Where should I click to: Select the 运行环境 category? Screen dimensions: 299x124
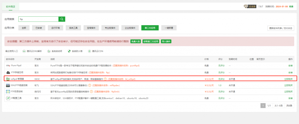55,28
